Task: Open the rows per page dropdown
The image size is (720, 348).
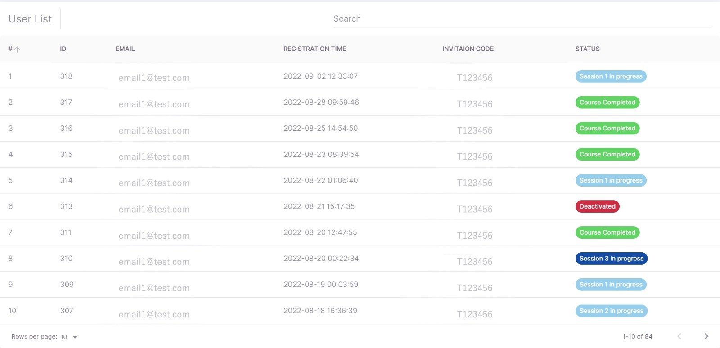Action: (69, 337)
